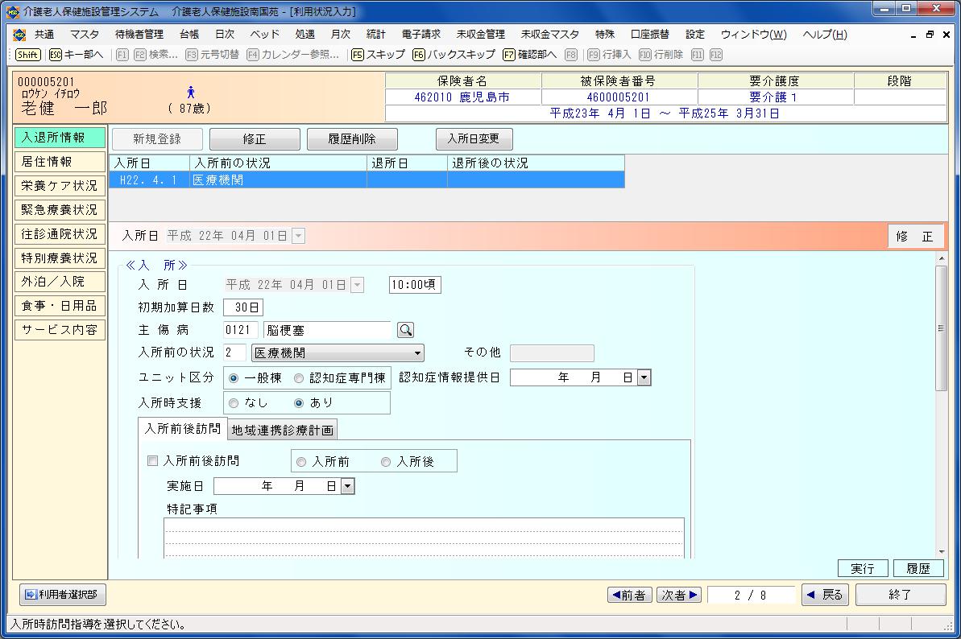Viewport: 961px width, 639px height.
Task: Open the 電子請求 menu
Action: click(420, 35)
